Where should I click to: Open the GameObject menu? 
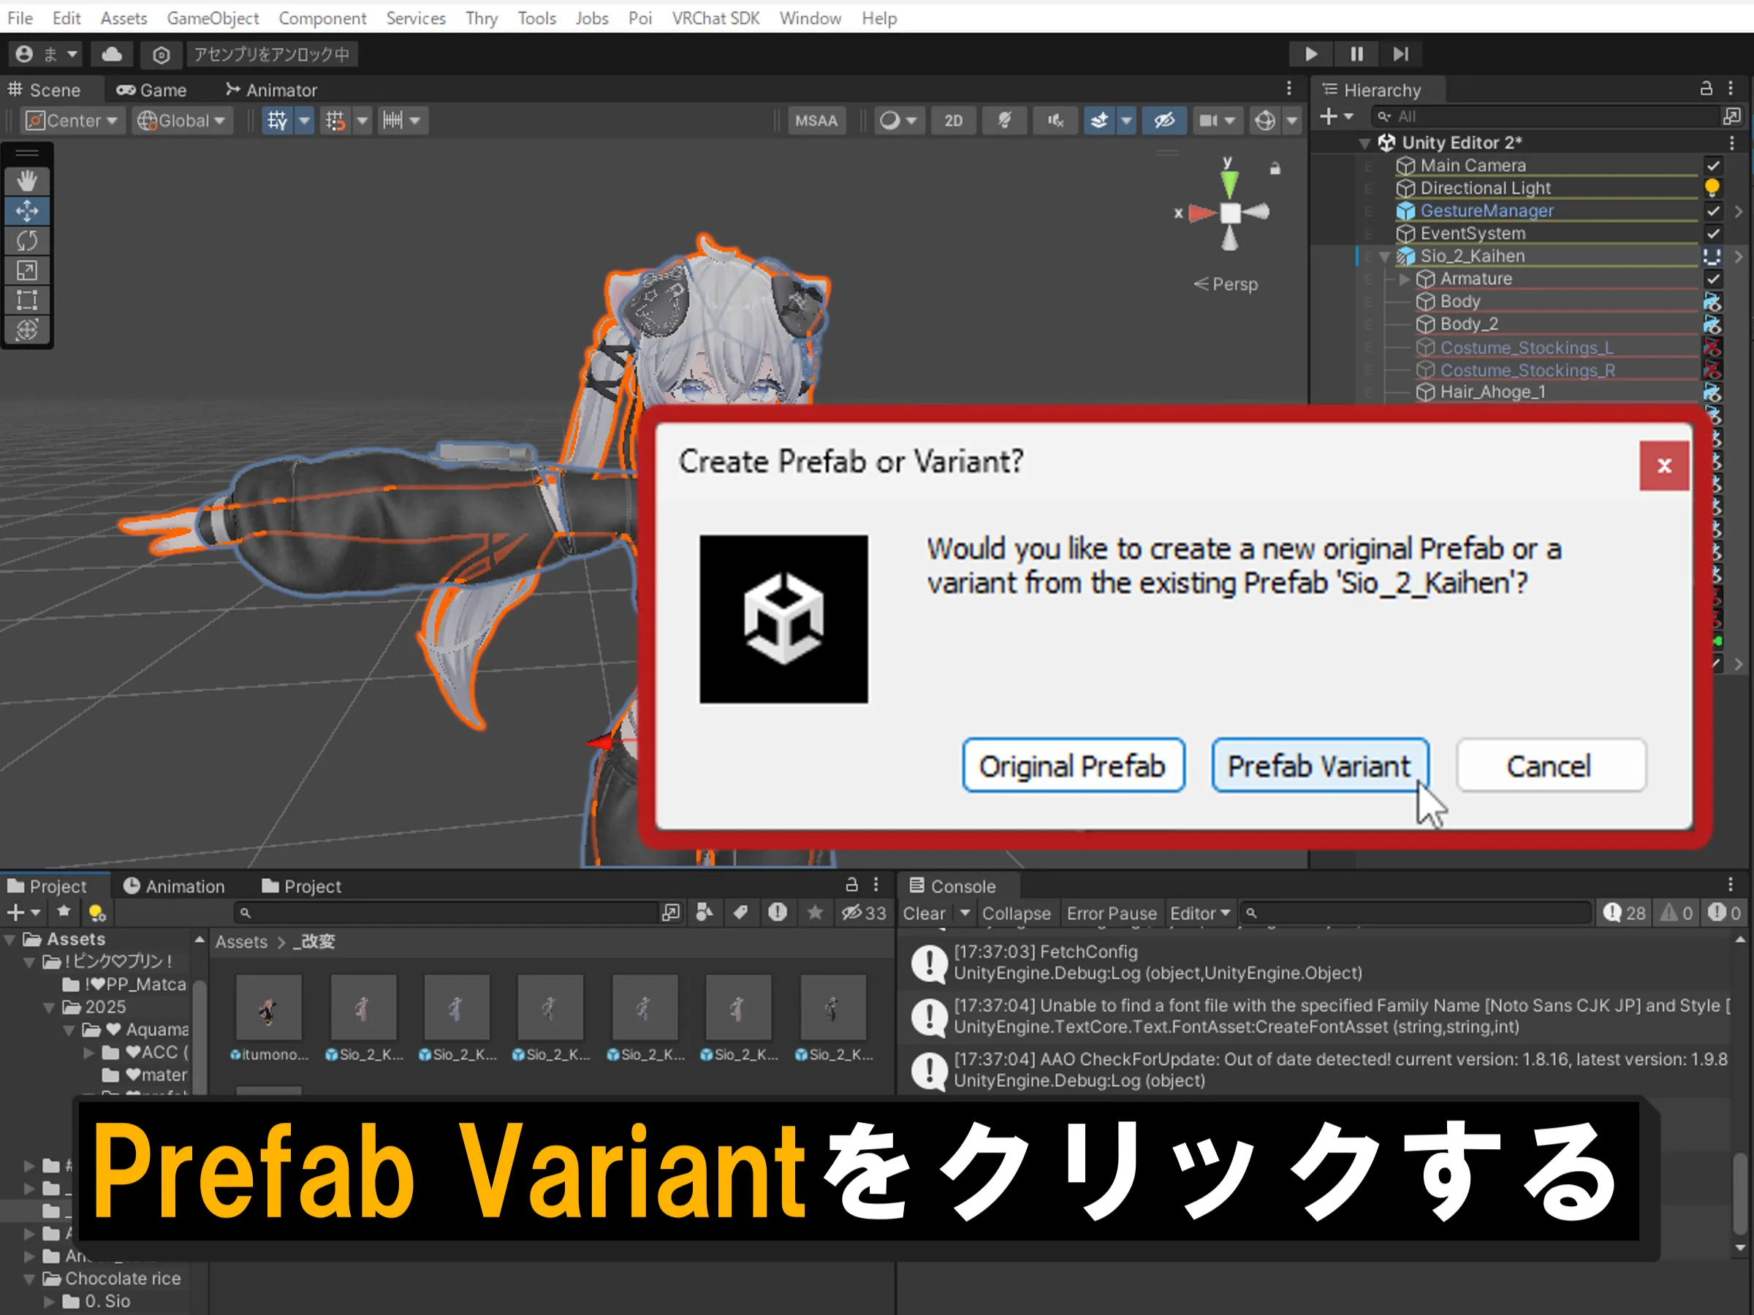click(x=213, y=18)
